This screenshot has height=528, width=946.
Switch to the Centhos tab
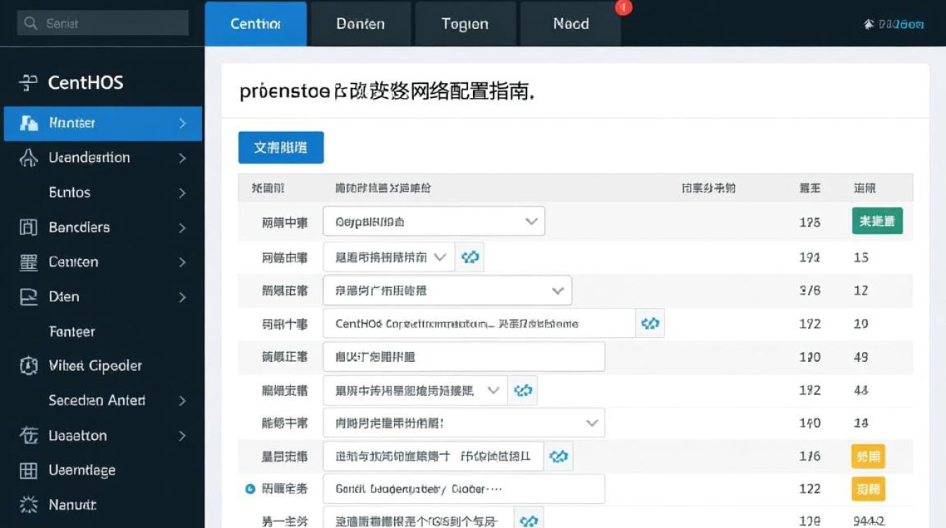tap(256, 23)
